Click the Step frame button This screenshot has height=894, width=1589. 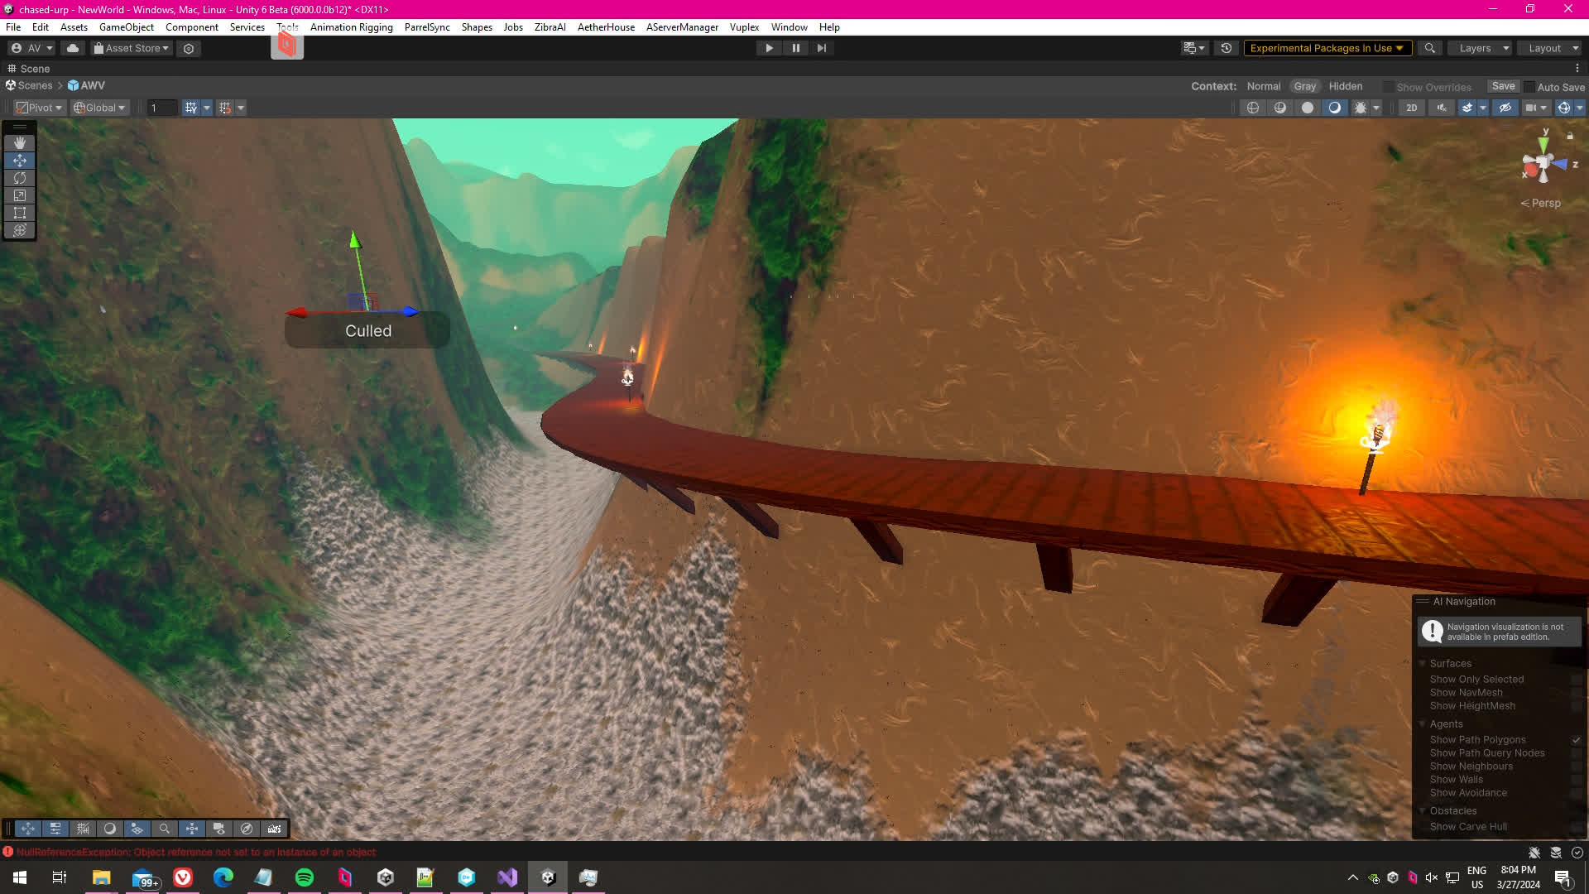821,48
